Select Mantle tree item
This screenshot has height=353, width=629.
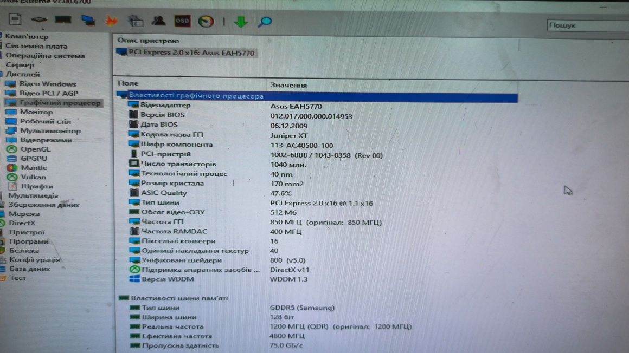tap(34, 167)
